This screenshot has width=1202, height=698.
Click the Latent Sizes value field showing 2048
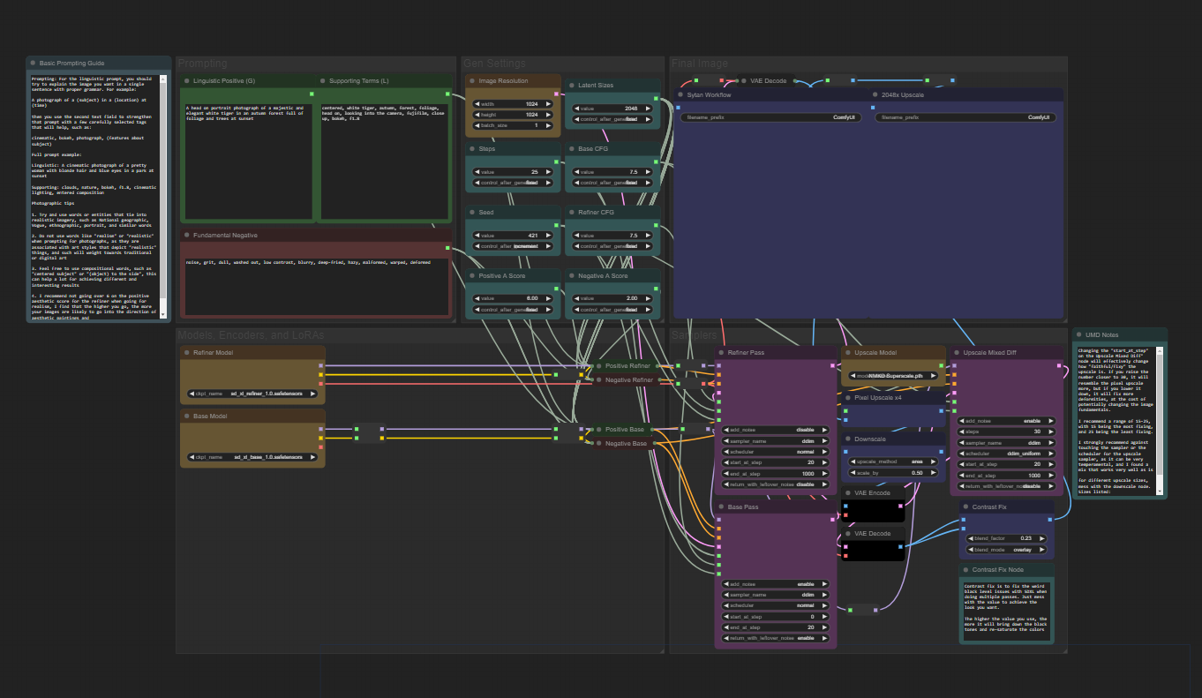pos(612,109)
